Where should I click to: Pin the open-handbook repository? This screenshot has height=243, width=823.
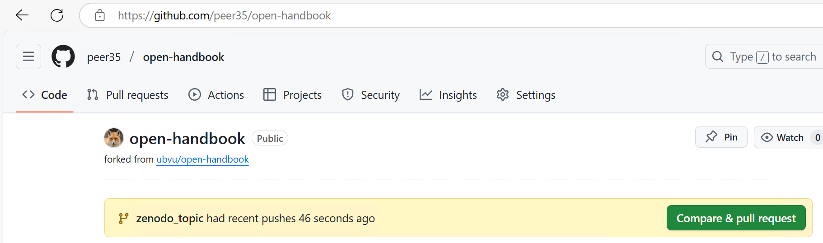(x=721, y=137)
